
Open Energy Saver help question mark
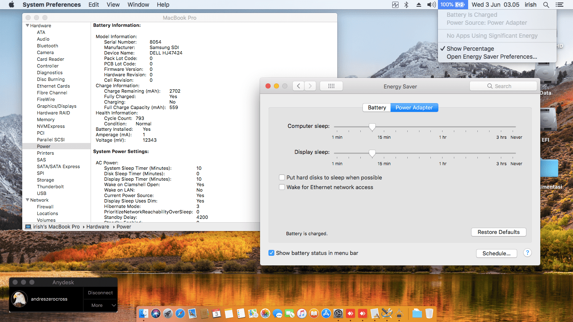(x=528, y=253)
